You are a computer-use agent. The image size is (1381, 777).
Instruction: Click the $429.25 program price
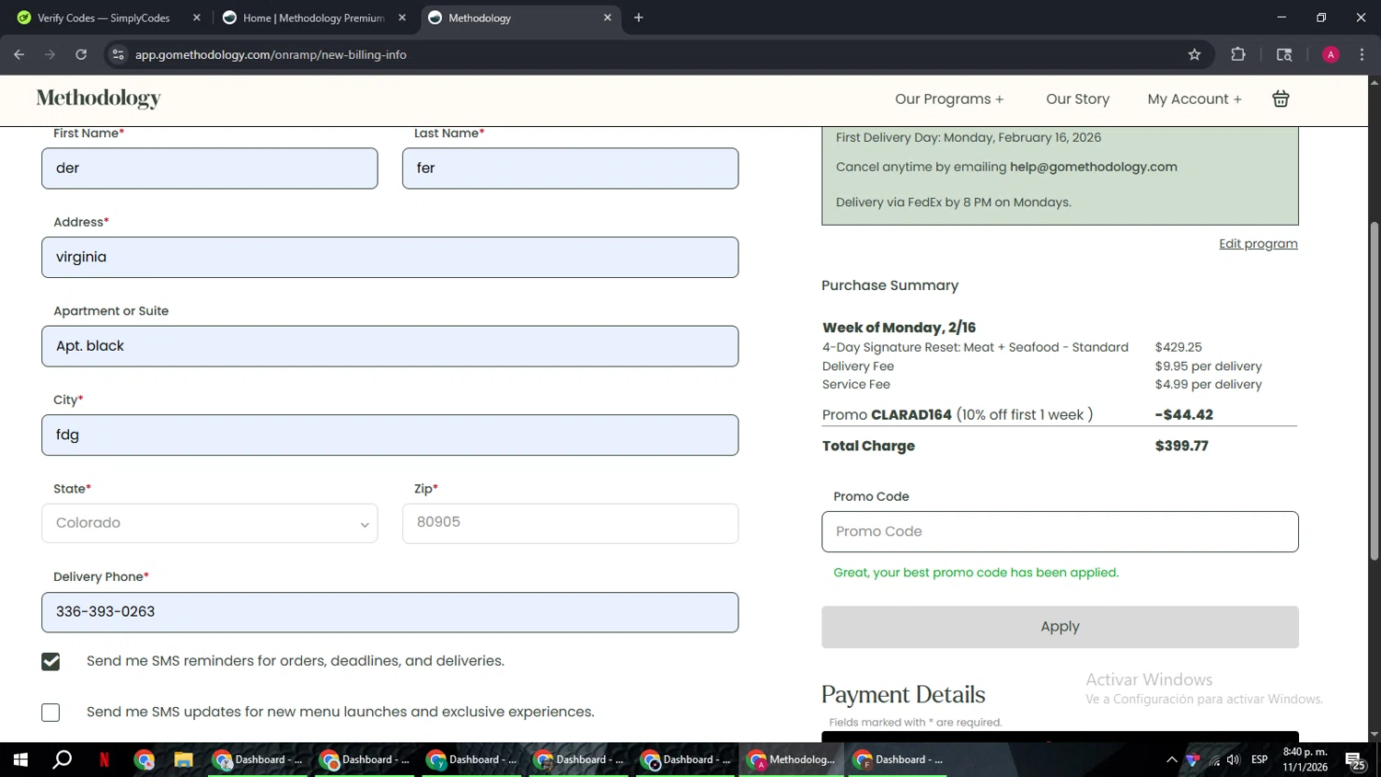(x=1178, y=348)
